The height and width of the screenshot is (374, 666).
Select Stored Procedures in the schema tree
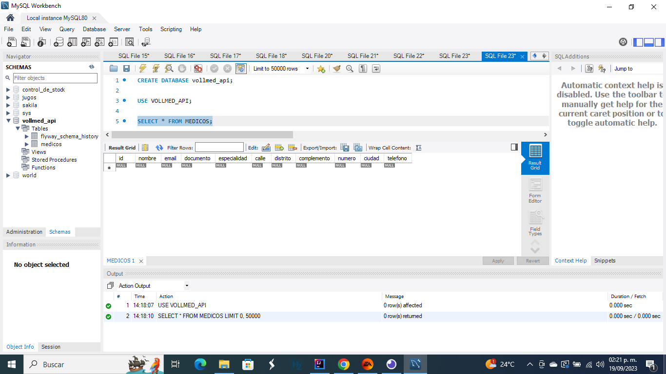pyautogui.click(x=54, y=160)
